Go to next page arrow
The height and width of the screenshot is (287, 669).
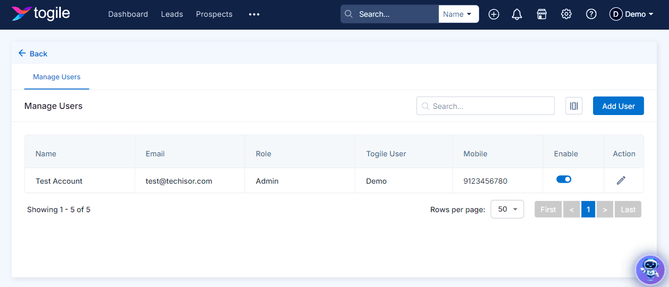coord(605,209)
